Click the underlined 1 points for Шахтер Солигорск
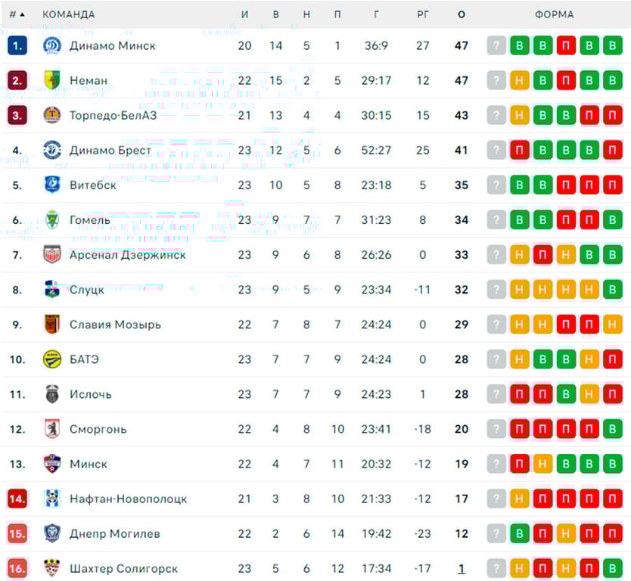The width and height of the screenshot is (631, 581). 462,568
